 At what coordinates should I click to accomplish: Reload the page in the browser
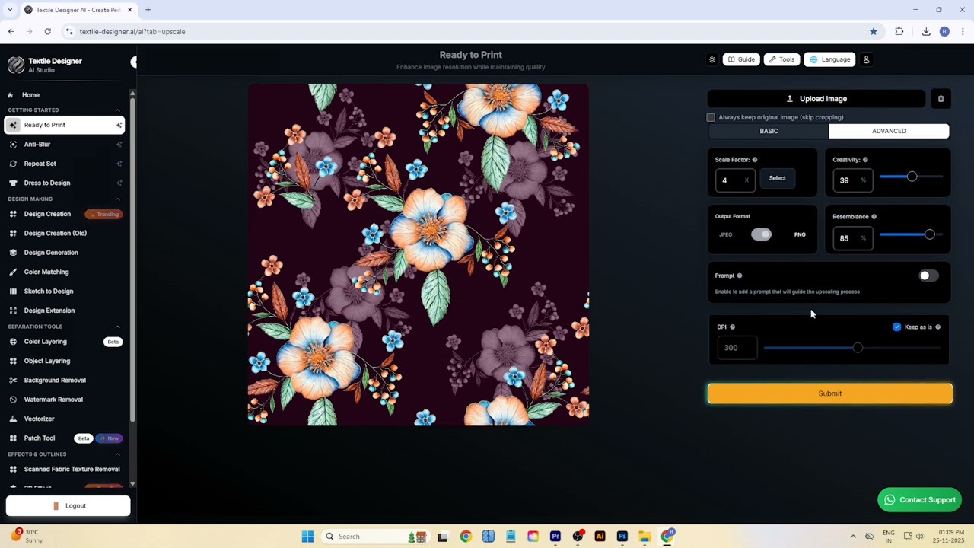[47, 31]
